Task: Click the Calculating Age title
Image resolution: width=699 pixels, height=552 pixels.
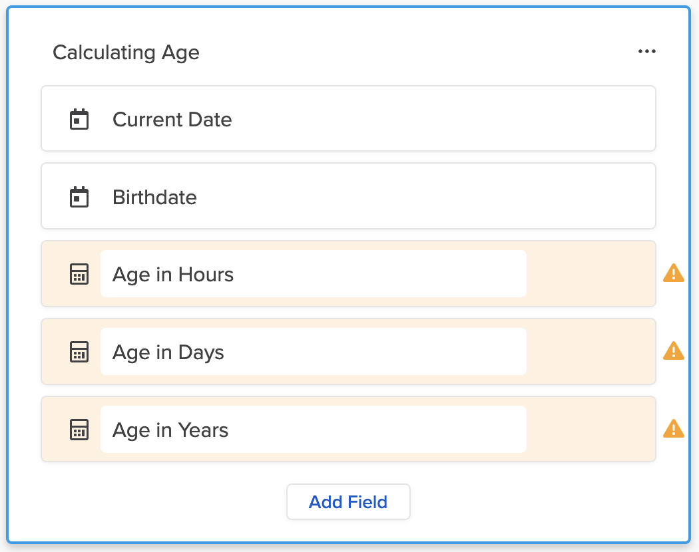Action: click(126, 53)
